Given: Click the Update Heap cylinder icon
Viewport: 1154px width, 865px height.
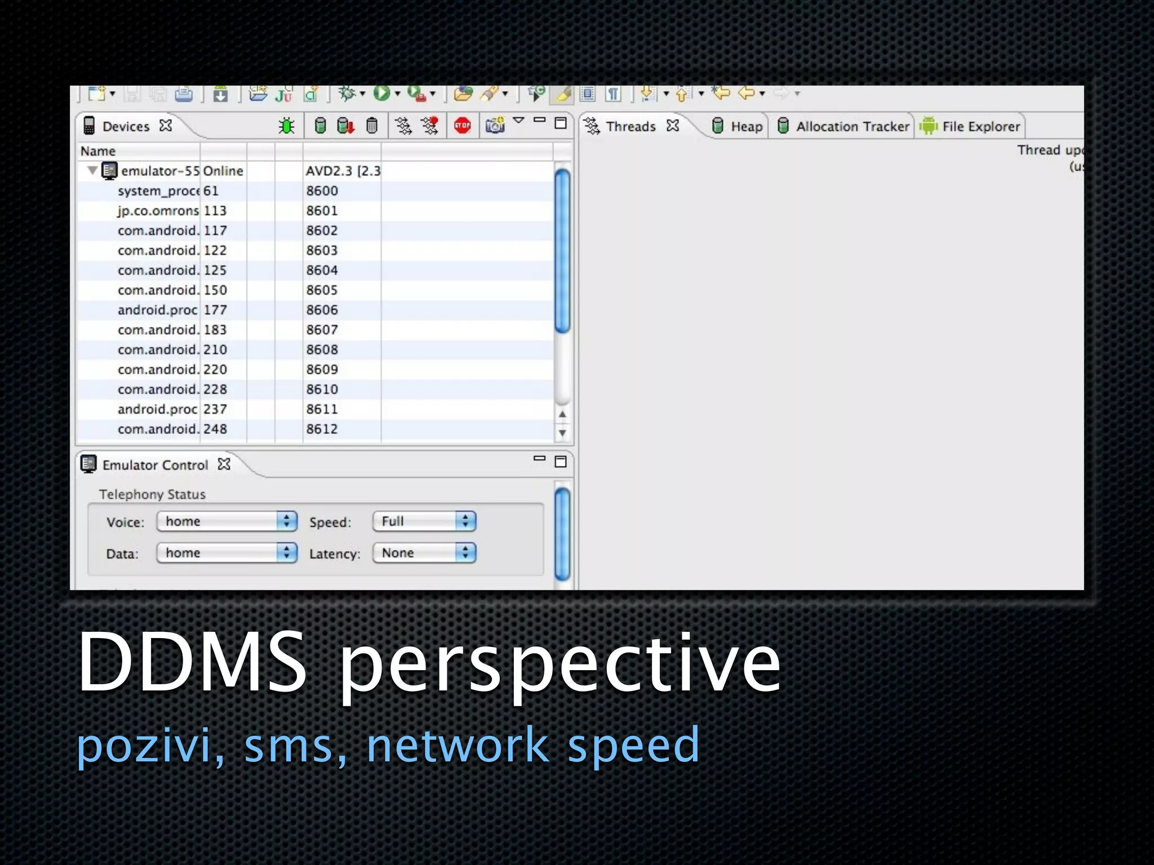Looking at the screenshot, I should tap(320, 126).
